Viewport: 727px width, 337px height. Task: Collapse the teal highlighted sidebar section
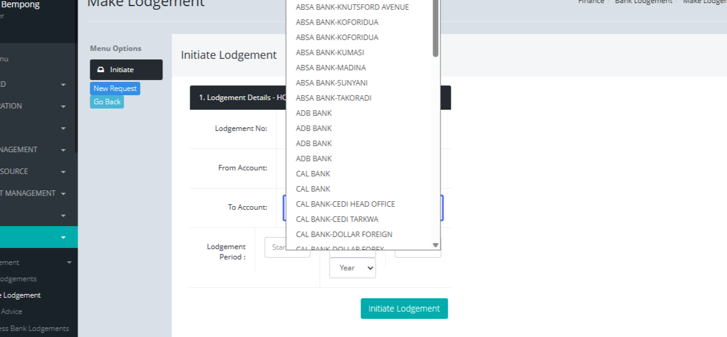pyautogui.click(x=63, y=237)
